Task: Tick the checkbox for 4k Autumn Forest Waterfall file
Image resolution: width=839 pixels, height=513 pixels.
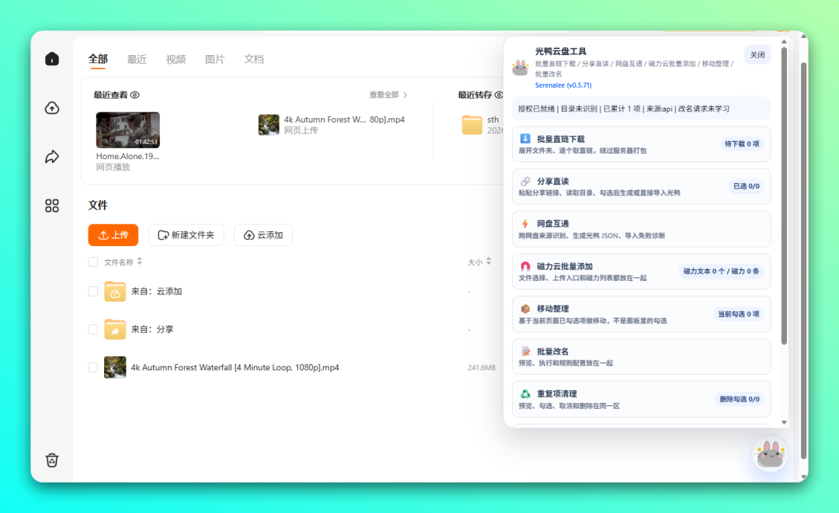Action: pyautogui.click(x=93, y=367)
